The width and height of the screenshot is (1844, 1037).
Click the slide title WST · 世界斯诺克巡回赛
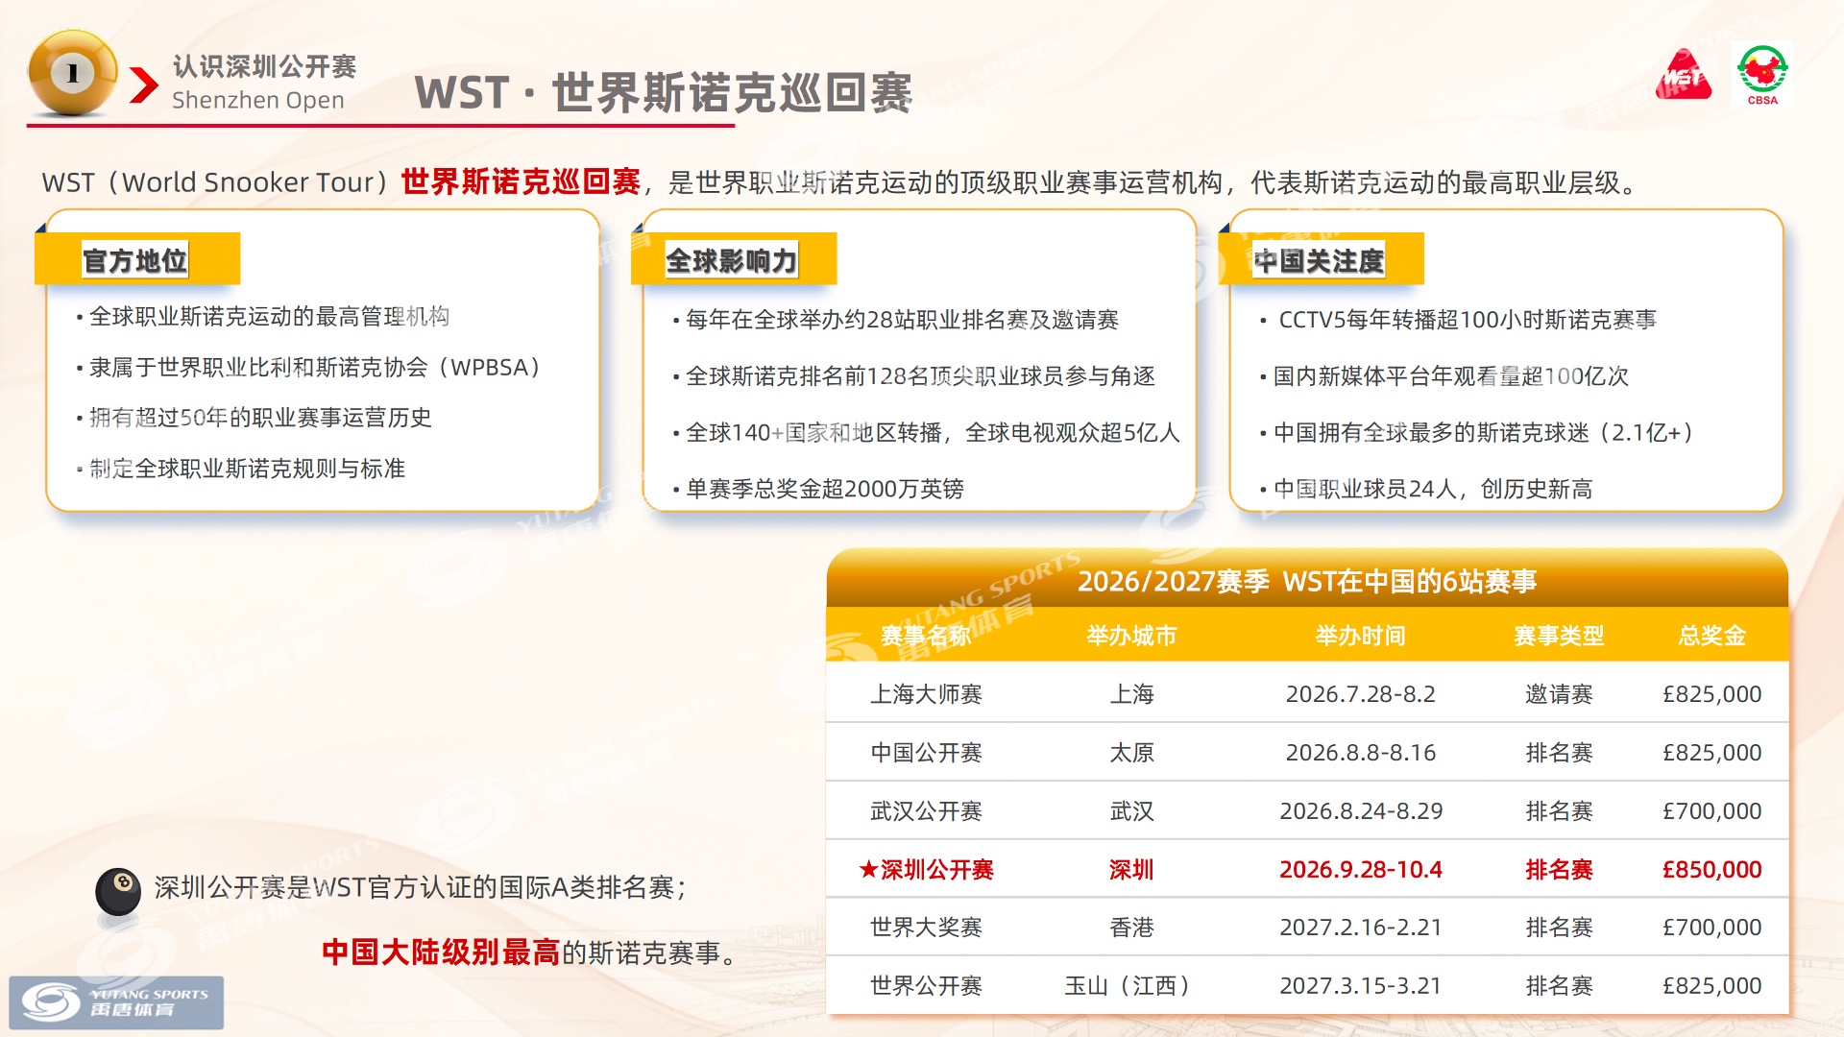point(664,93)
